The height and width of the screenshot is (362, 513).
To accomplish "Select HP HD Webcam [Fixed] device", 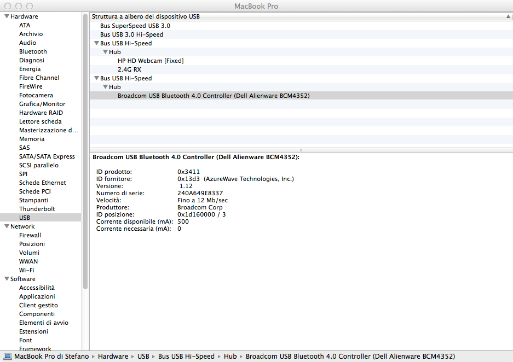I will click(151, 61).
